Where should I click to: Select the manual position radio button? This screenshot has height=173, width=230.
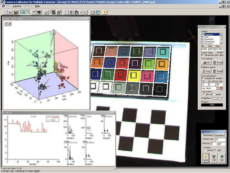pyautogui.click(x=205, y=150)
